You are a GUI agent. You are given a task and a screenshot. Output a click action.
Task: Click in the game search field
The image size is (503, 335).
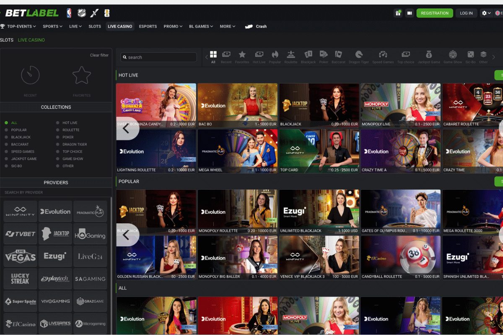(158, 57)
